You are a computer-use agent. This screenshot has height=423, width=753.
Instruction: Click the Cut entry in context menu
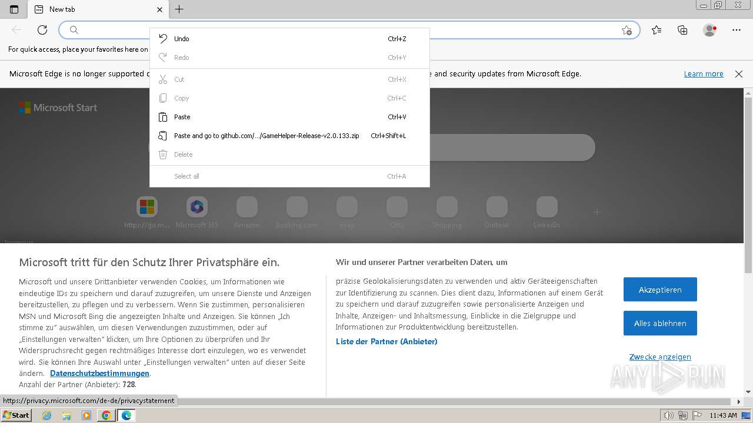click(x=289, y=79)
